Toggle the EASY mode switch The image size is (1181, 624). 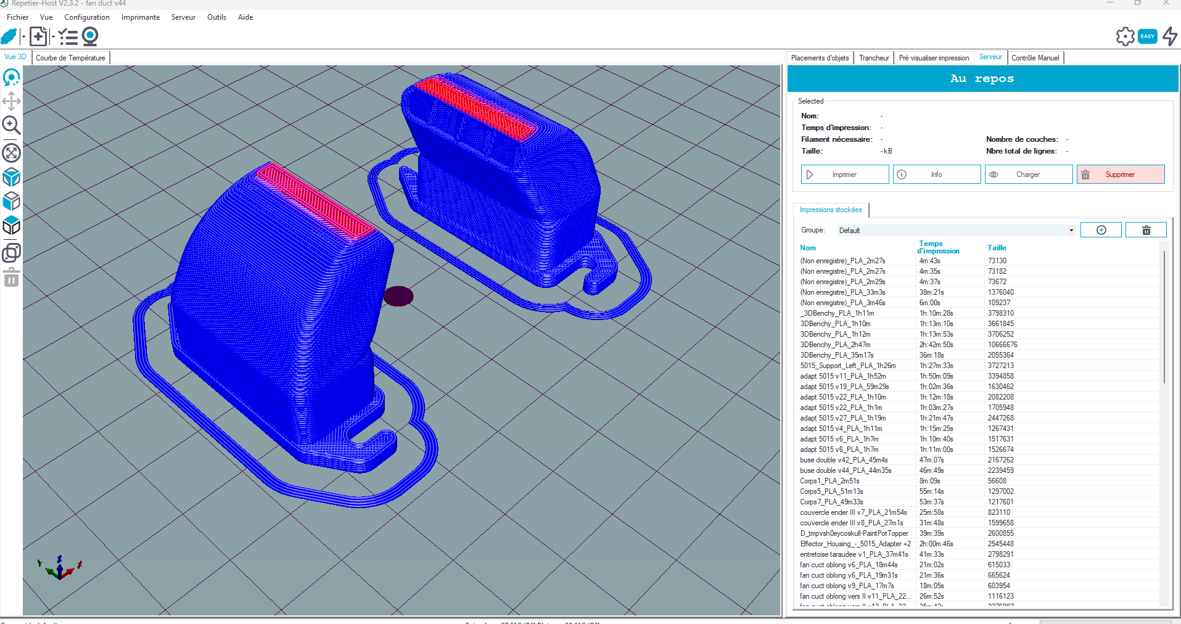click(x=1148, y=36)
